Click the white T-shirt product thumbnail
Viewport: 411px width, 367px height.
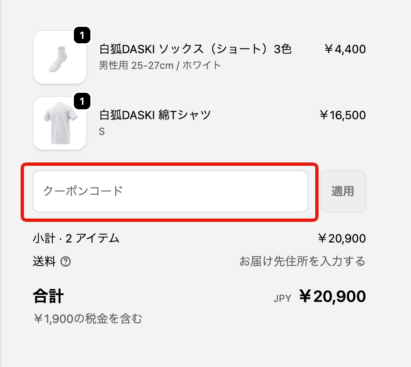59,123
